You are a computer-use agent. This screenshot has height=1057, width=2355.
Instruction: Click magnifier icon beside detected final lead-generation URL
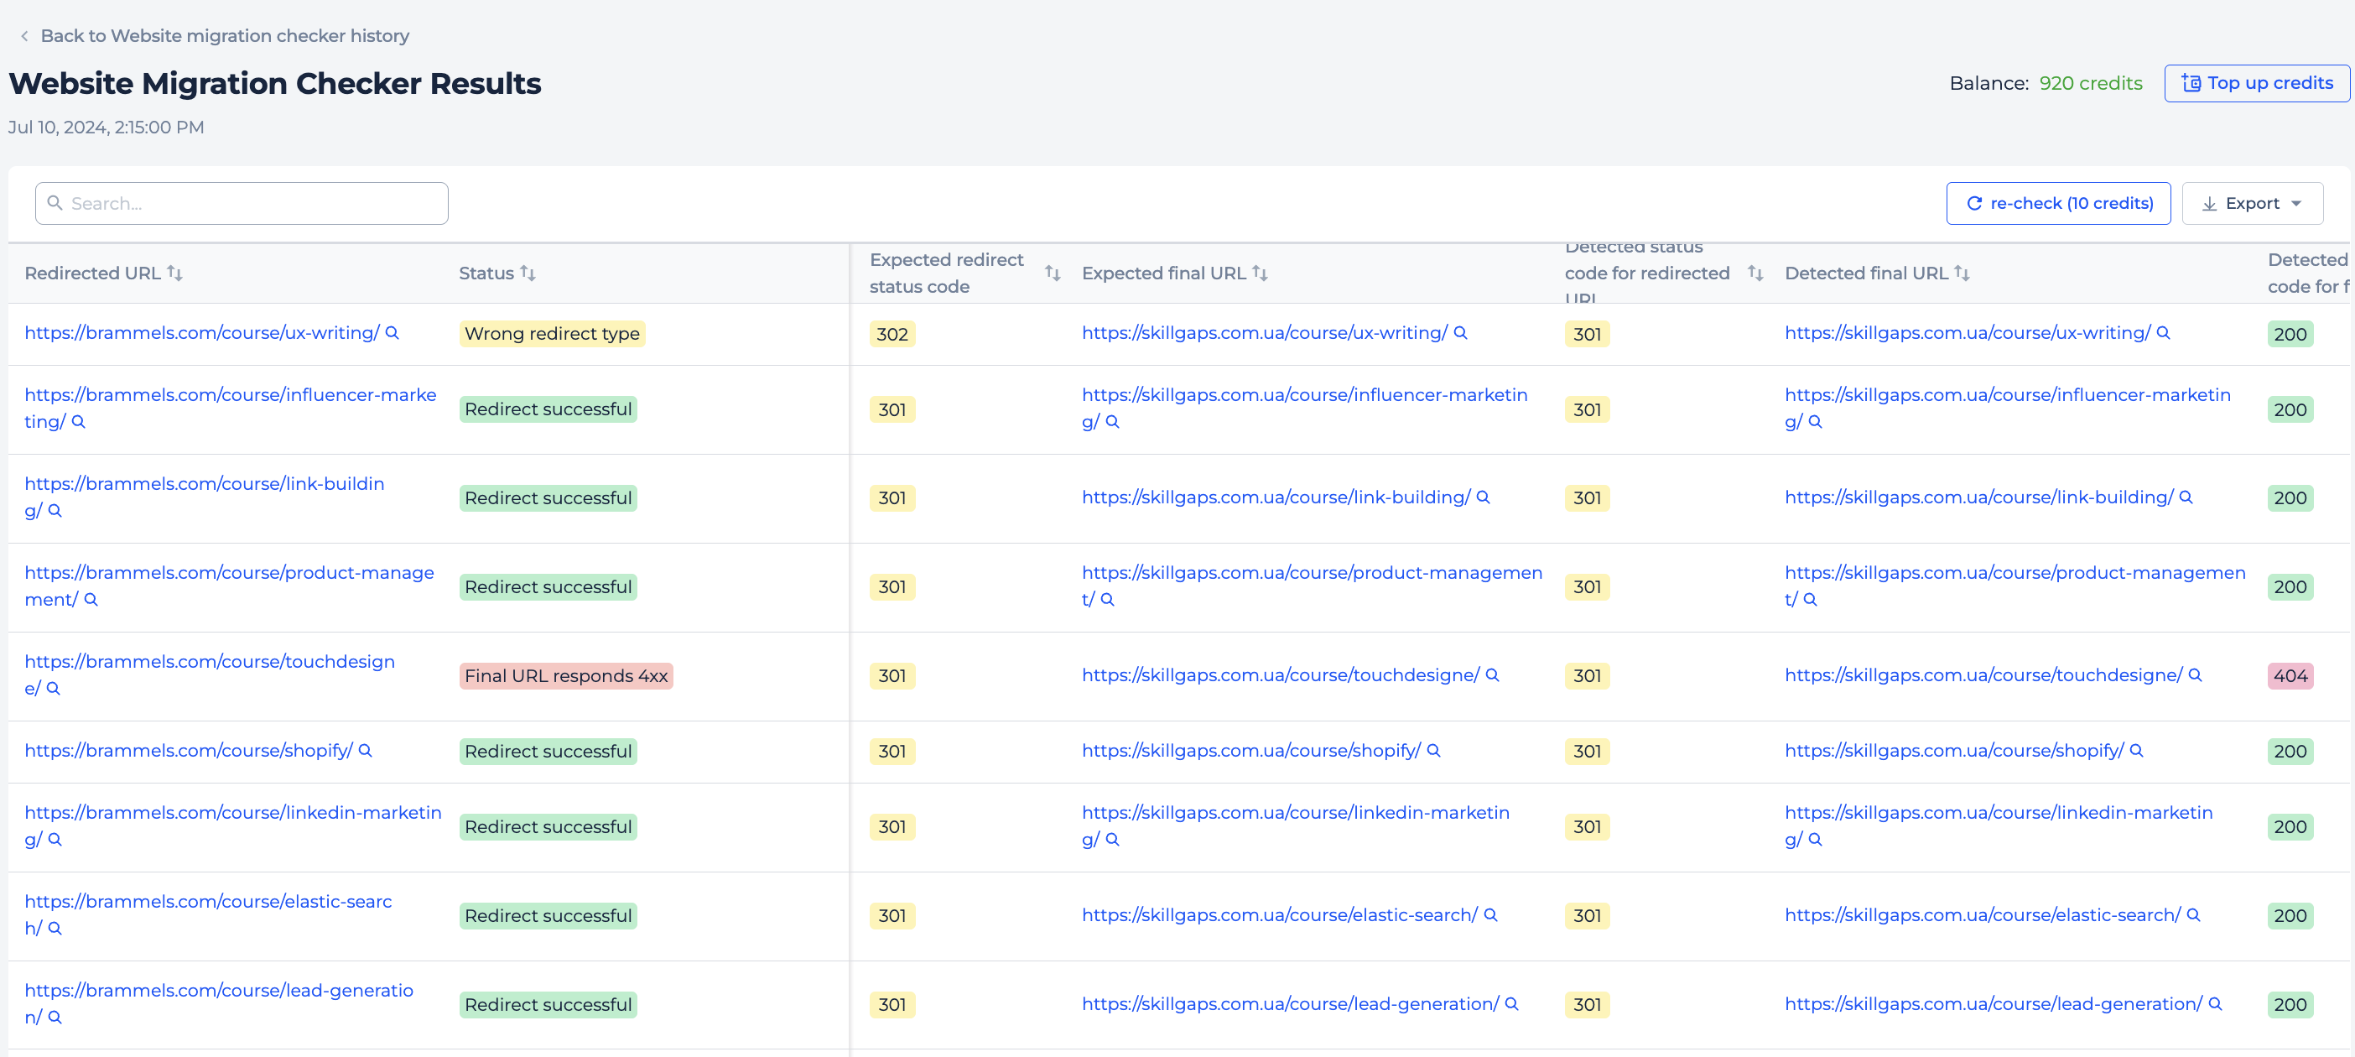pyautogui.click(x=2216, y=1003)
